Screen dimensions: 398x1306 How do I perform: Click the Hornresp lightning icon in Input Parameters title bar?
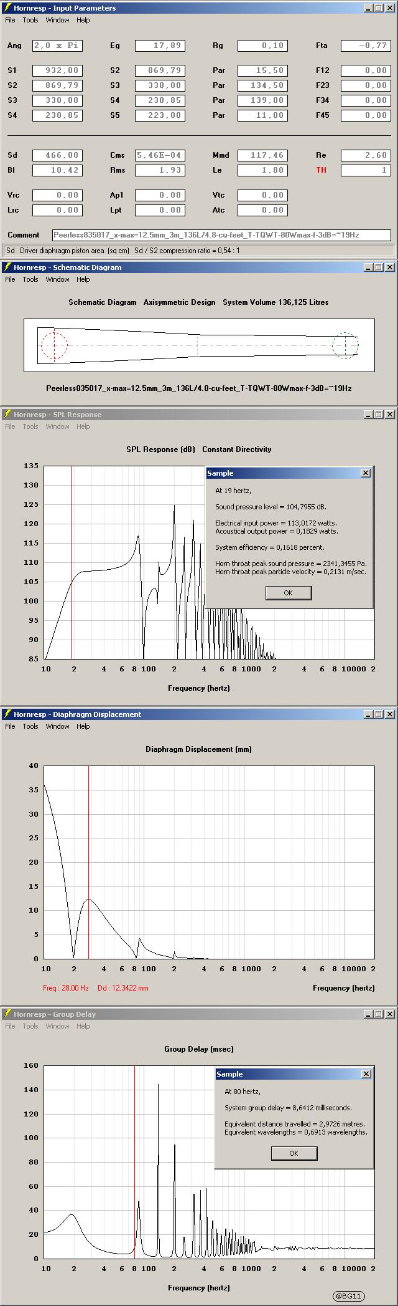(7, 8)
